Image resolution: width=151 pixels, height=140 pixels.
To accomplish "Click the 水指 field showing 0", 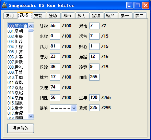I will pyautogui.click(x=55, y=36).
